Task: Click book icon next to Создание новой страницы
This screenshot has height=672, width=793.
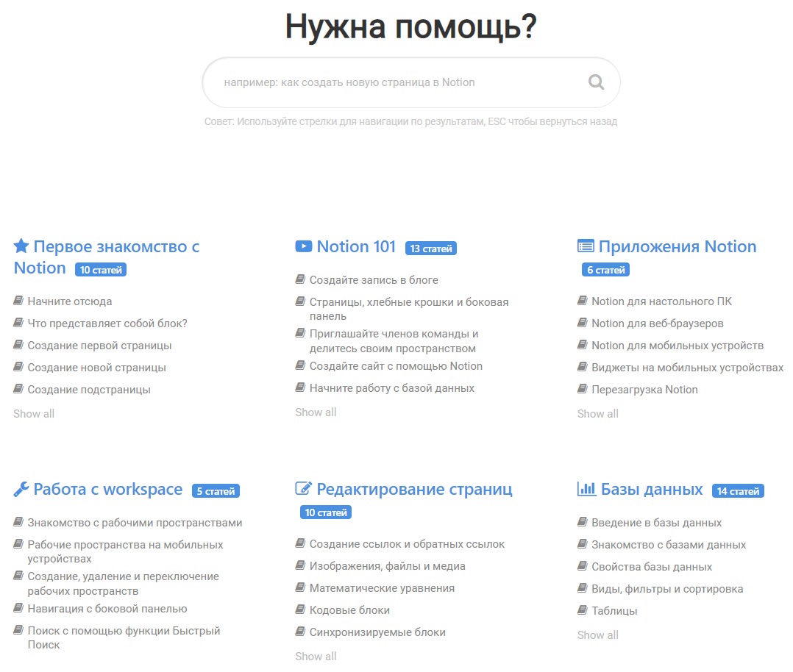Action: [x=18, y=367]
